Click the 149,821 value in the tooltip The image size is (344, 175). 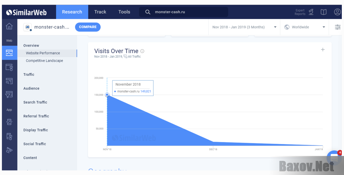point(146,91)
